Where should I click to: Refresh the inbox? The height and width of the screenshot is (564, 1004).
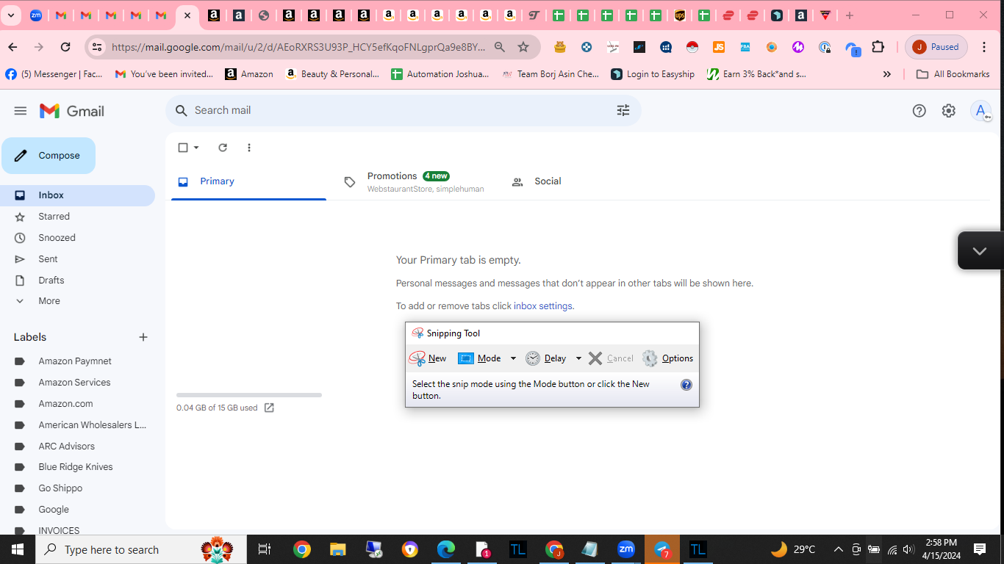(223, 148)
